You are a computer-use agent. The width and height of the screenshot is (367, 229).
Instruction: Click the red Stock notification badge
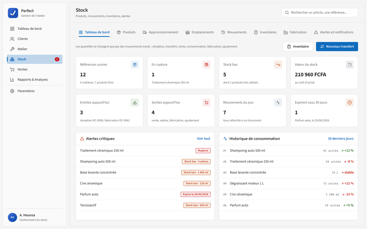coord(57,59)
